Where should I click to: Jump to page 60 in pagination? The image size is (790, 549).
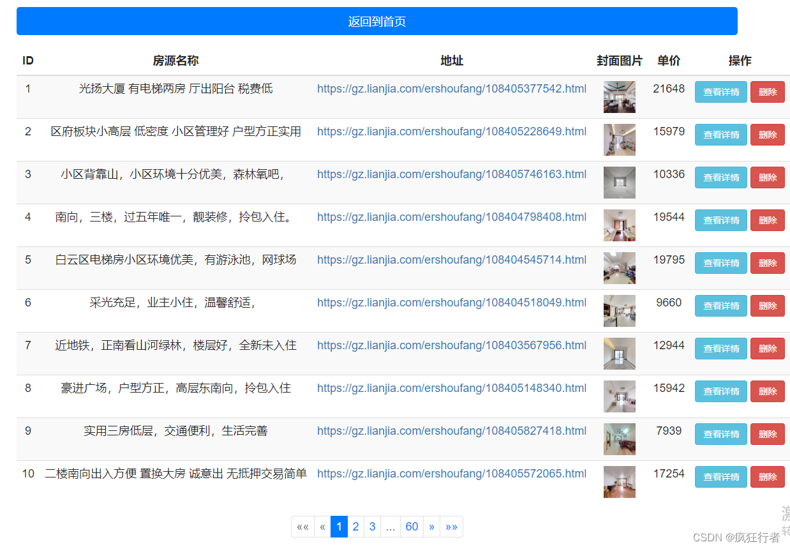pyautogui.click(x=412, y=526)
